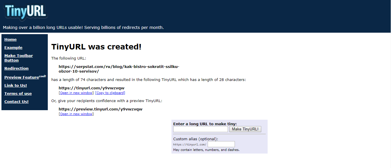Copy the TinyURL to clipboard
Image resolution: width=391 pixels, height=168 pixels.
(110, 93)
